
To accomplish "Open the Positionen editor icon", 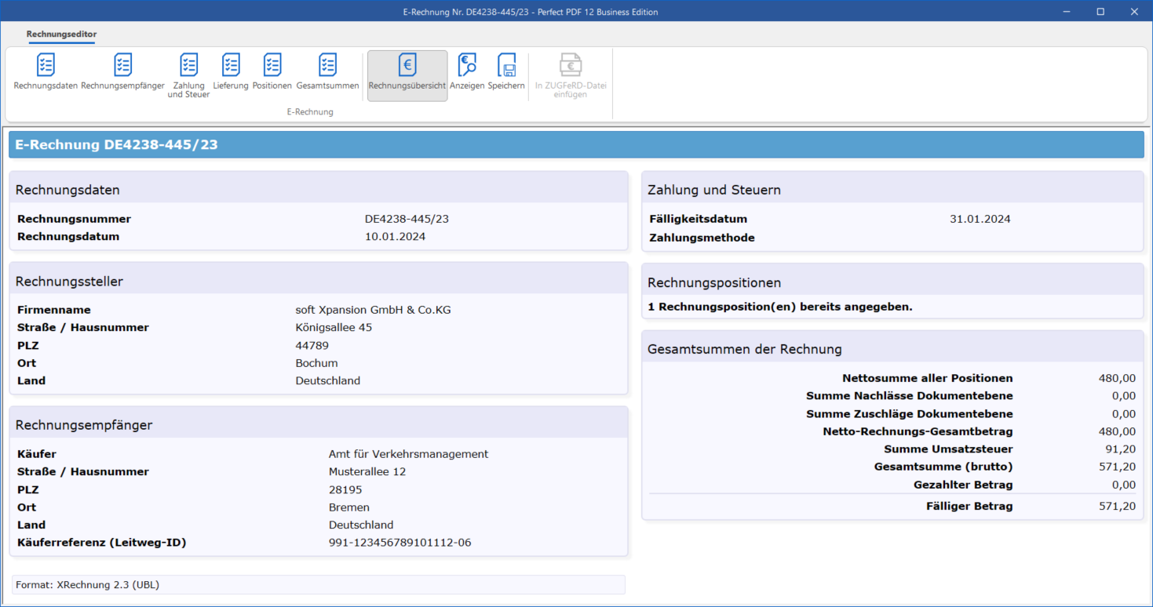I will (272, 75).
